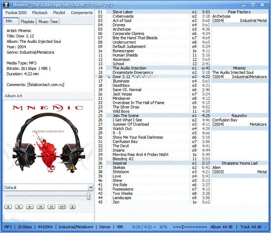Skip to the next track
This screenshot has width=271, height=233.
pos(51,207)
